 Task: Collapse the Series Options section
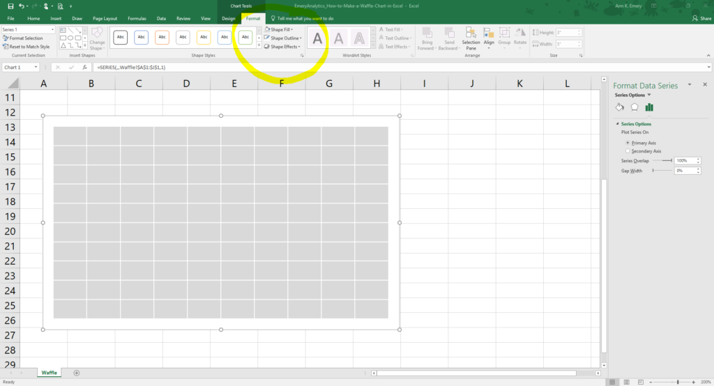point(618,124)
